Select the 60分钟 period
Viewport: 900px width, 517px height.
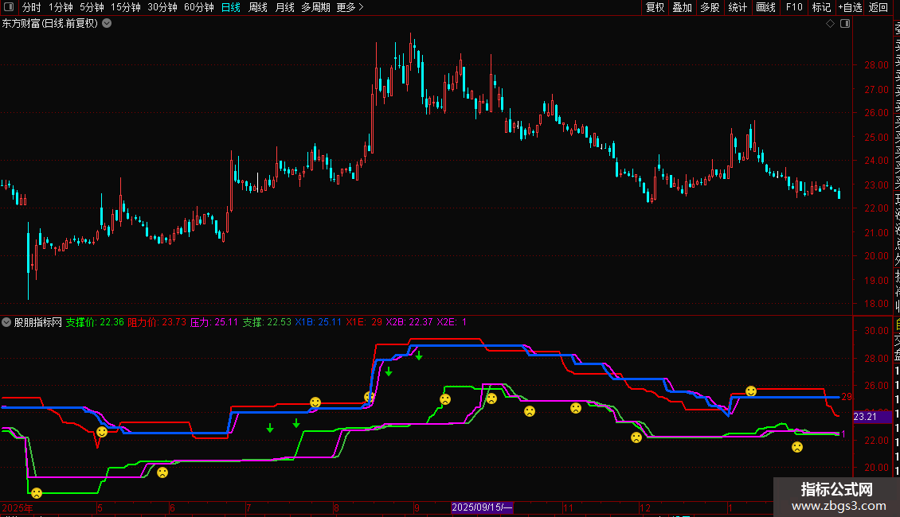(199, 7)
